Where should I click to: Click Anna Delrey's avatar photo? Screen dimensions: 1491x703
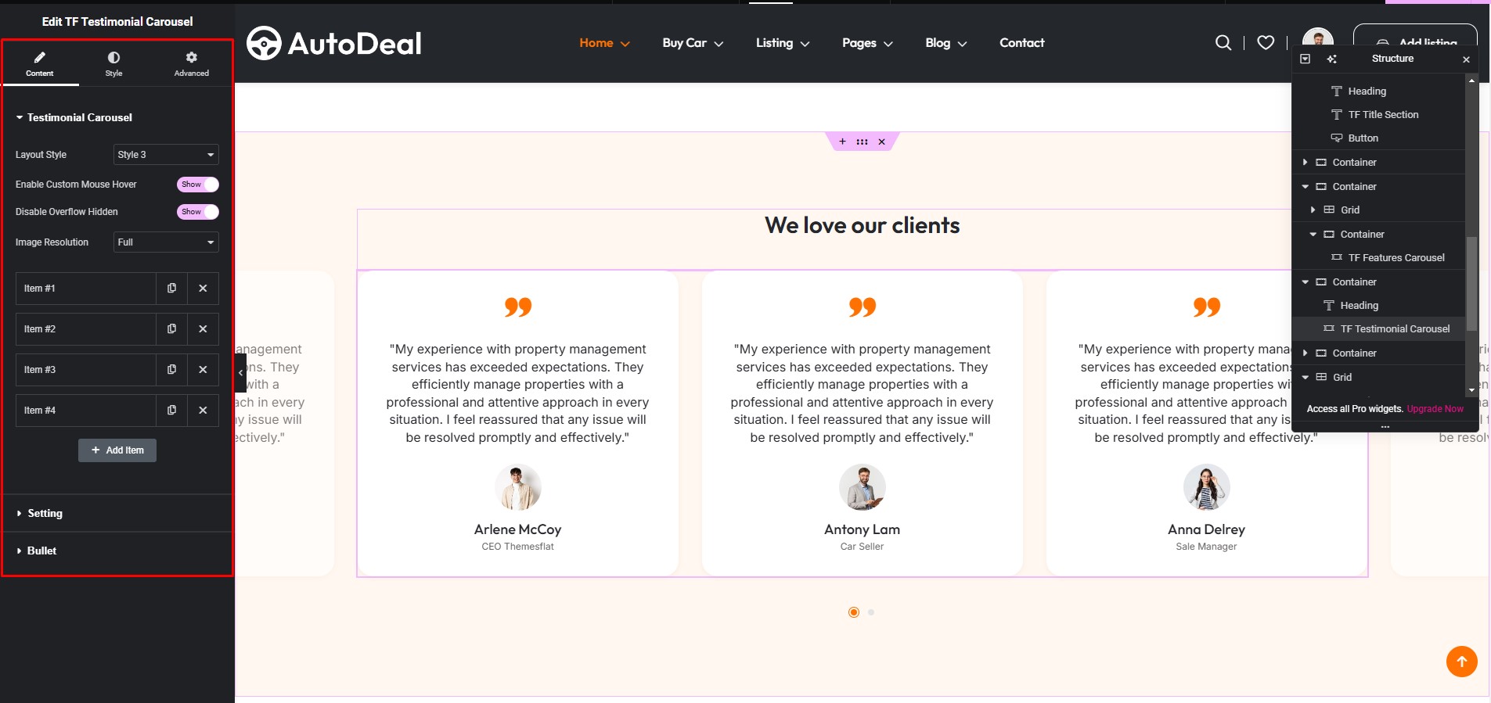click(x=1206, y=487)
